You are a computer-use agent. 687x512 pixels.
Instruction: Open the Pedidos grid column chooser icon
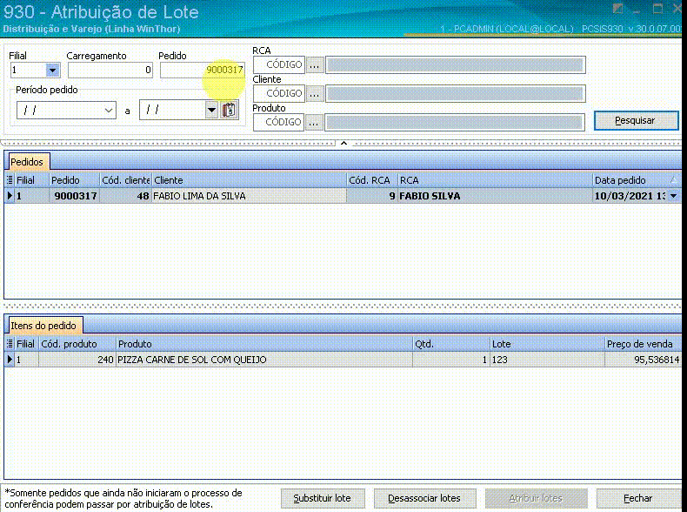(x=10, y=180)
